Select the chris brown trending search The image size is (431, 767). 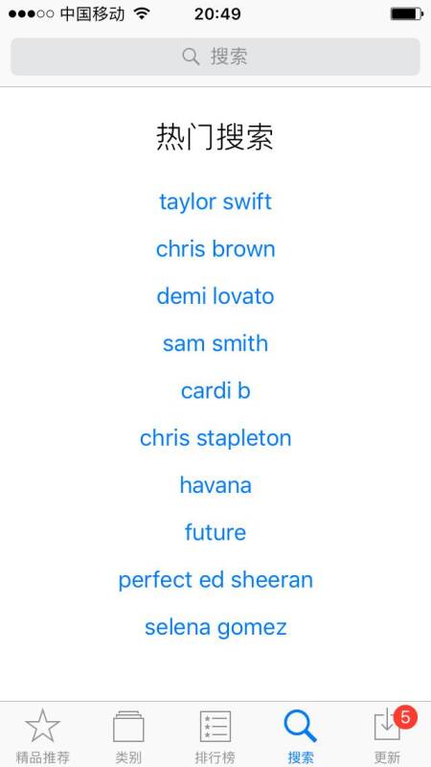tap(215, 248)
